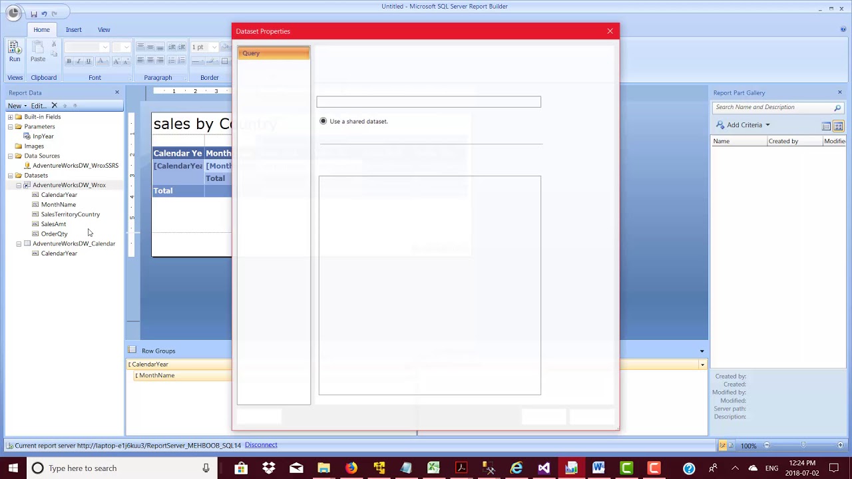Click the dataset name input field

(429, 102)
